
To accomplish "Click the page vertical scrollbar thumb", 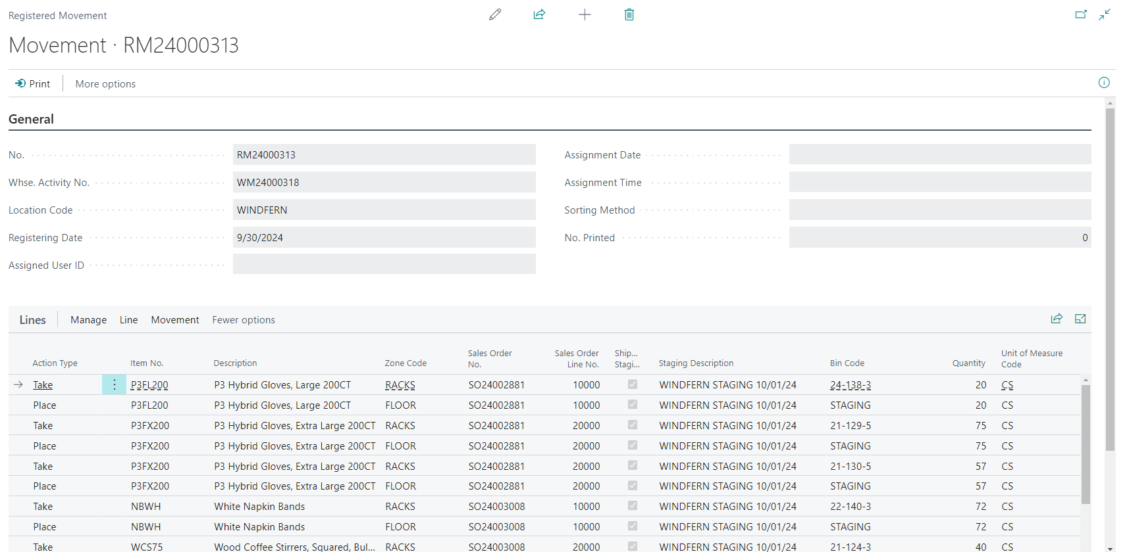I will coord(1111,279).
